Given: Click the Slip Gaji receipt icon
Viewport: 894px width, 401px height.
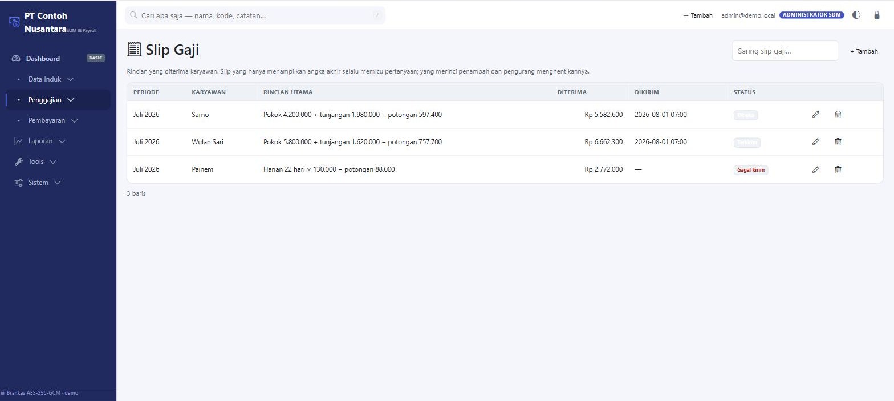Looking at the screenshot, I should [134, 50].
